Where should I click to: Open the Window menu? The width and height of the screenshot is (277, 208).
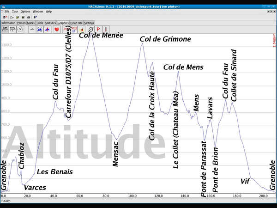[38, 11]
